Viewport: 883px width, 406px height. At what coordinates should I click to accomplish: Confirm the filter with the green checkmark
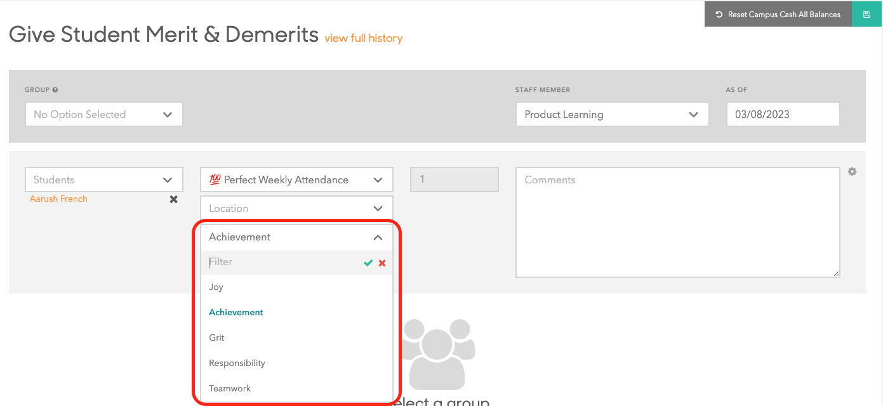[x=368, y=263]
